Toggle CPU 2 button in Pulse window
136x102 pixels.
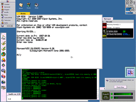(112, 97)
